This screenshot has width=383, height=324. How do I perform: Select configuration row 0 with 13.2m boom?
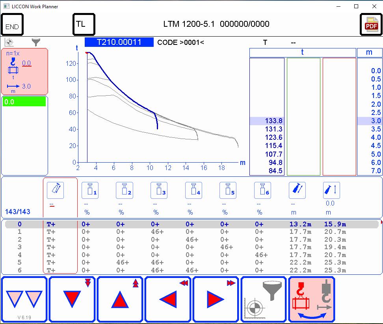point(192,224)
